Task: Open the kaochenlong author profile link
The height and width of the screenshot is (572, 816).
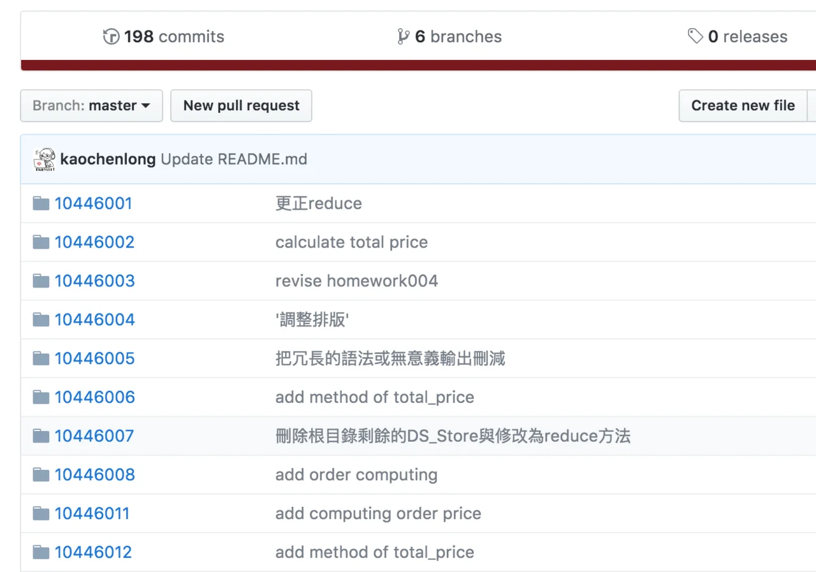Action: click(108, 159)
